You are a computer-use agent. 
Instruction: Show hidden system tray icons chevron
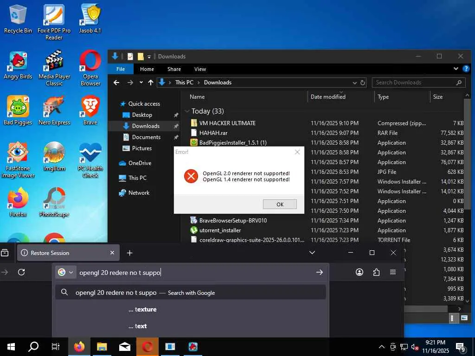click(x=382, y=347)
